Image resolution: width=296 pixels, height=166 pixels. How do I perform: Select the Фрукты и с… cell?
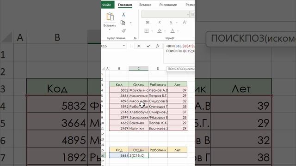(138, 90)
